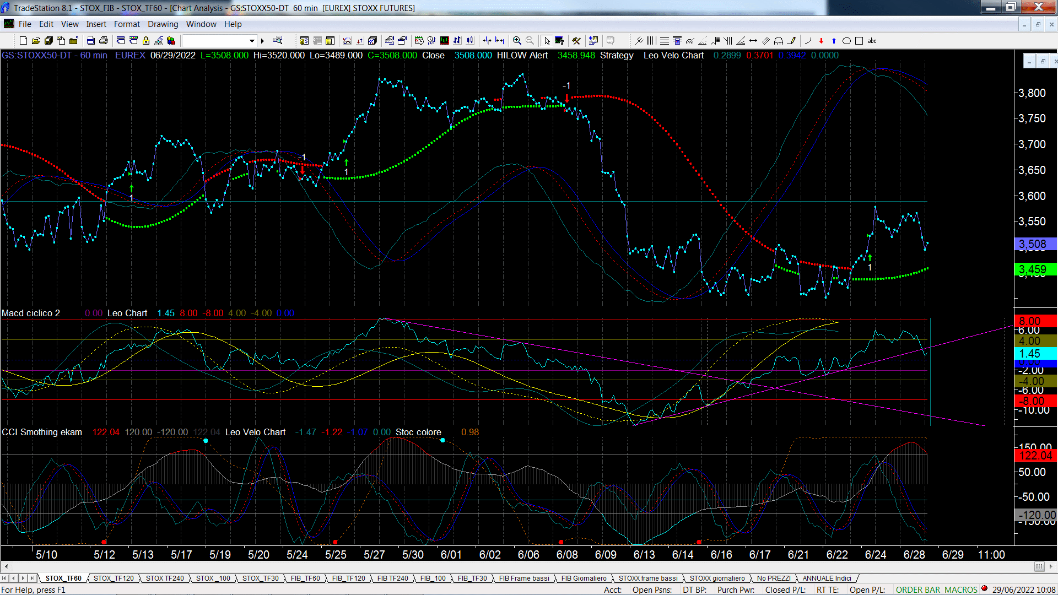Click the chart text tool icon

click(559, 41)
